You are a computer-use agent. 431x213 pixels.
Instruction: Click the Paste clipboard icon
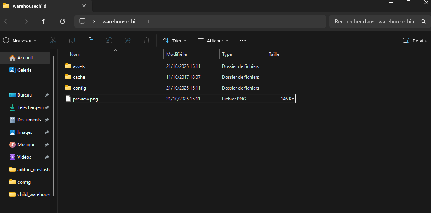pos(90,41)
